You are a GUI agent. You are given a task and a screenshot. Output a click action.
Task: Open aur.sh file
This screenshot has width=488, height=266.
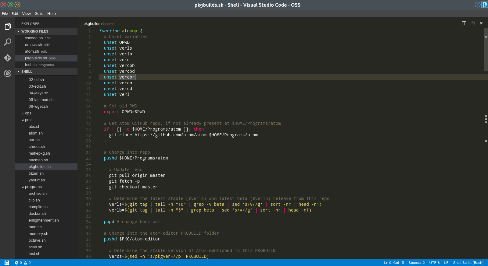pos(46,140)
